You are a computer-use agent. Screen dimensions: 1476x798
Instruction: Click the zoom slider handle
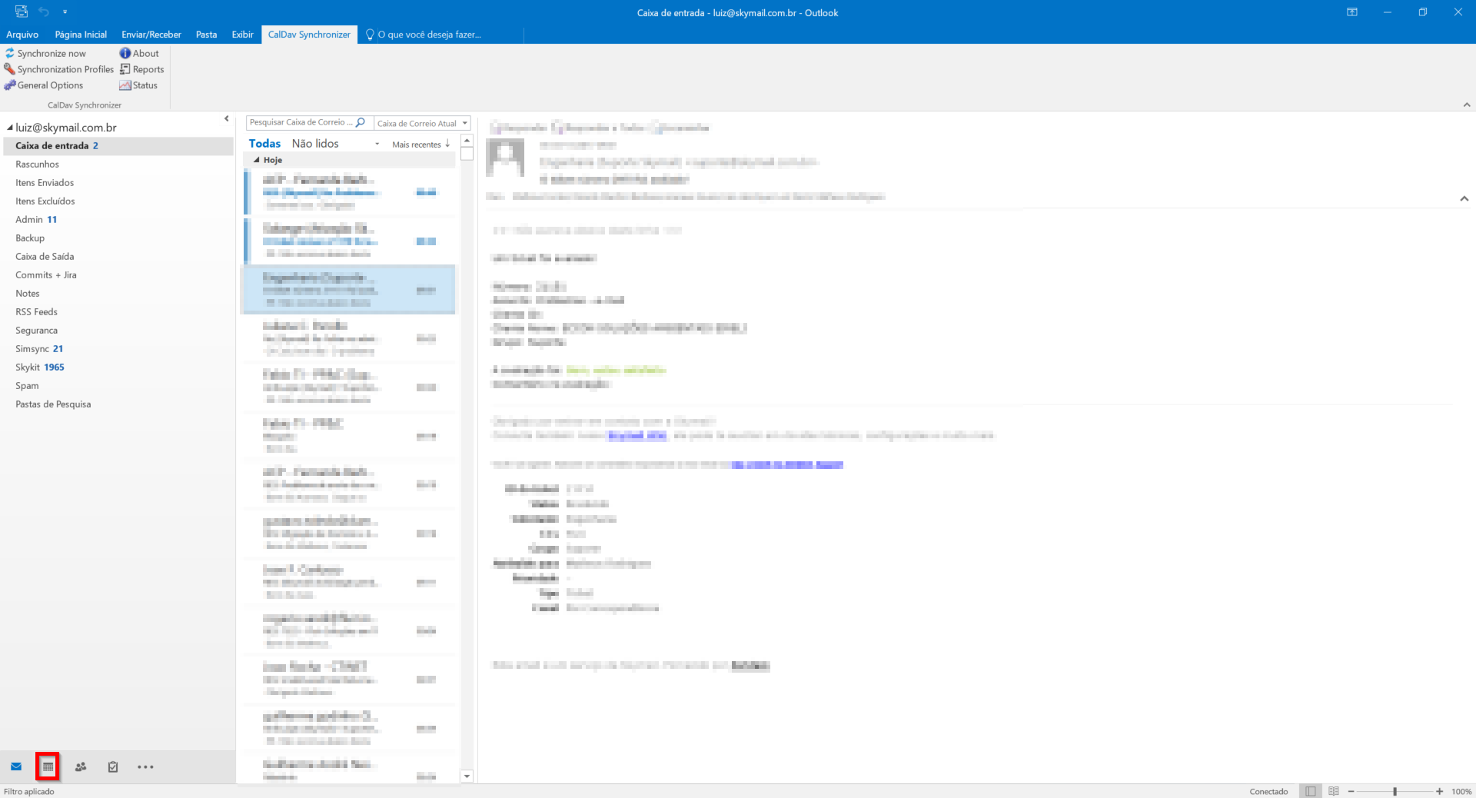pos(1395,791)
